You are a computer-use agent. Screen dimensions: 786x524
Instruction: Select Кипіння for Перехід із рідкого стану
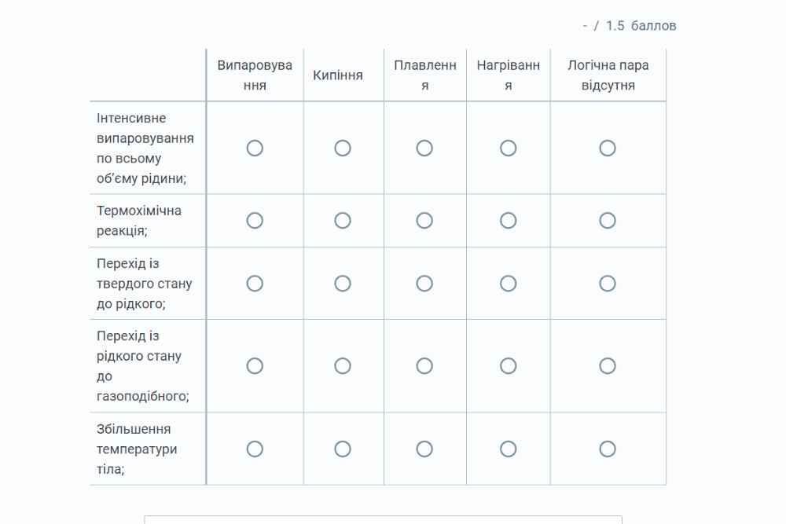(x=343, y=366)
